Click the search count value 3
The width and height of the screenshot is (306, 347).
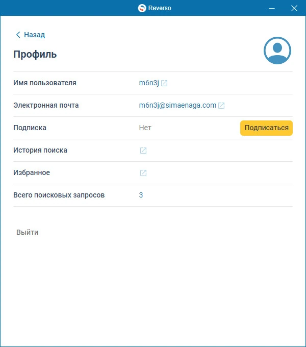click(x=141, y=195)
